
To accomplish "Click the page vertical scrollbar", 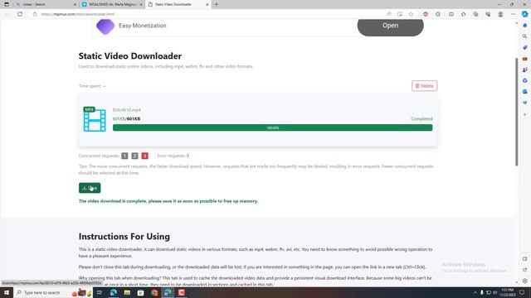I will (516, 112).
